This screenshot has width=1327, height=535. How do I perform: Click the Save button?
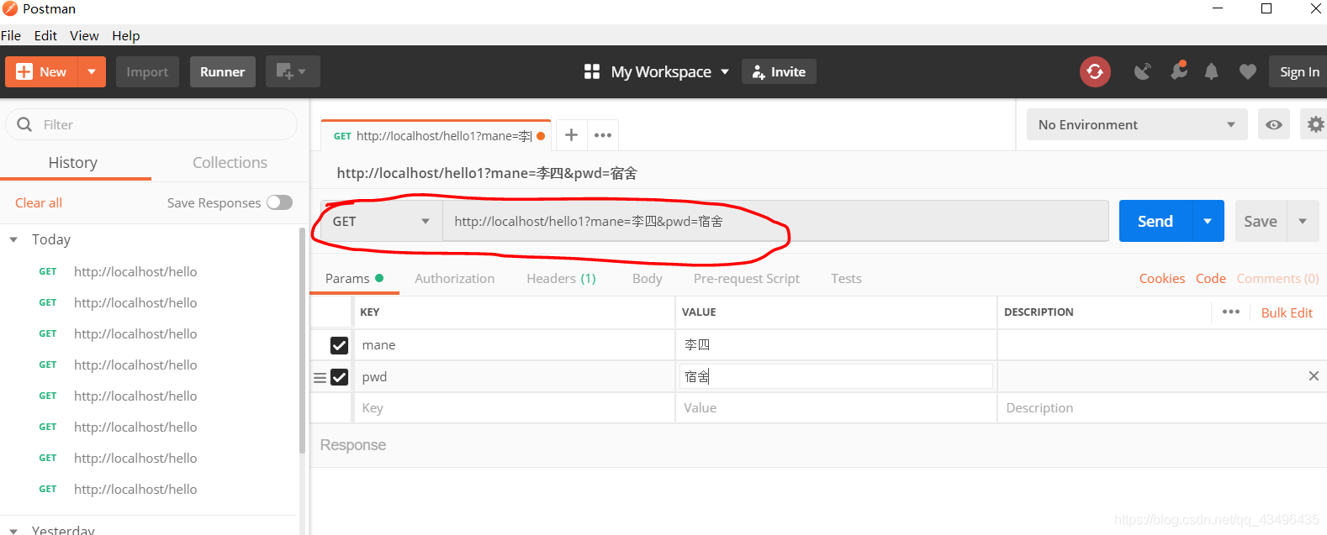coord(1261,221)
